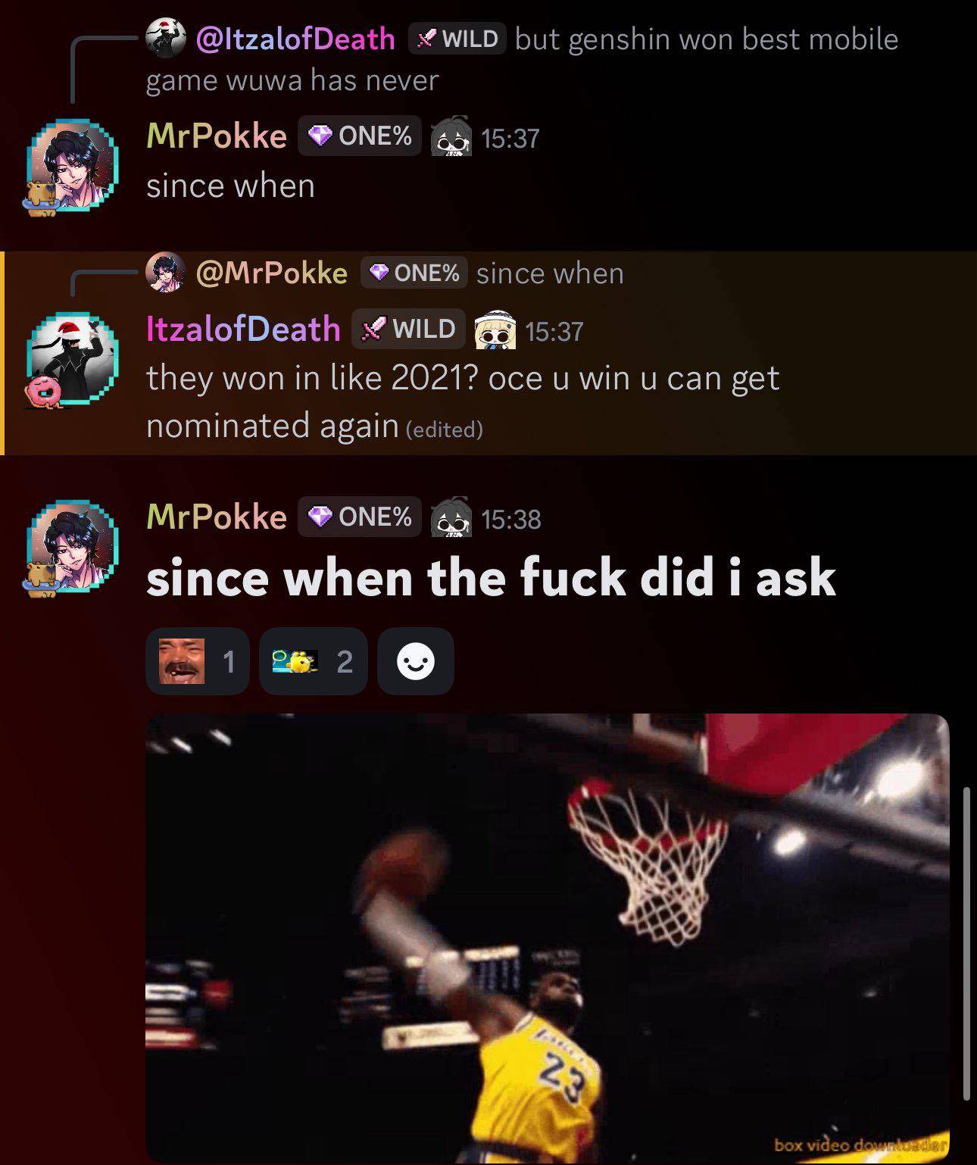Open the @ItzalofDeath mention in the reply
This screenshot has height=1165, width=977.
pos(295,39)
